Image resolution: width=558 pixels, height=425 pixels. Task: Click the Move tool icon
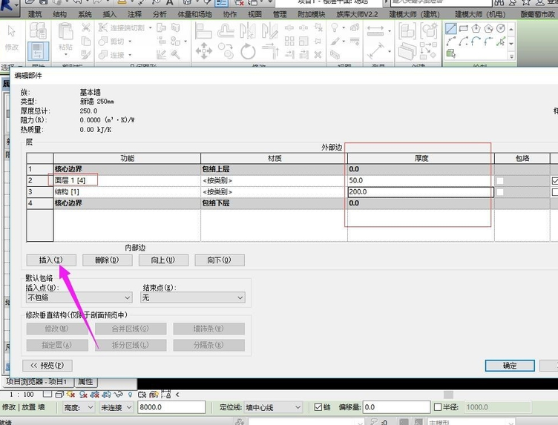[x=203, y=50]
